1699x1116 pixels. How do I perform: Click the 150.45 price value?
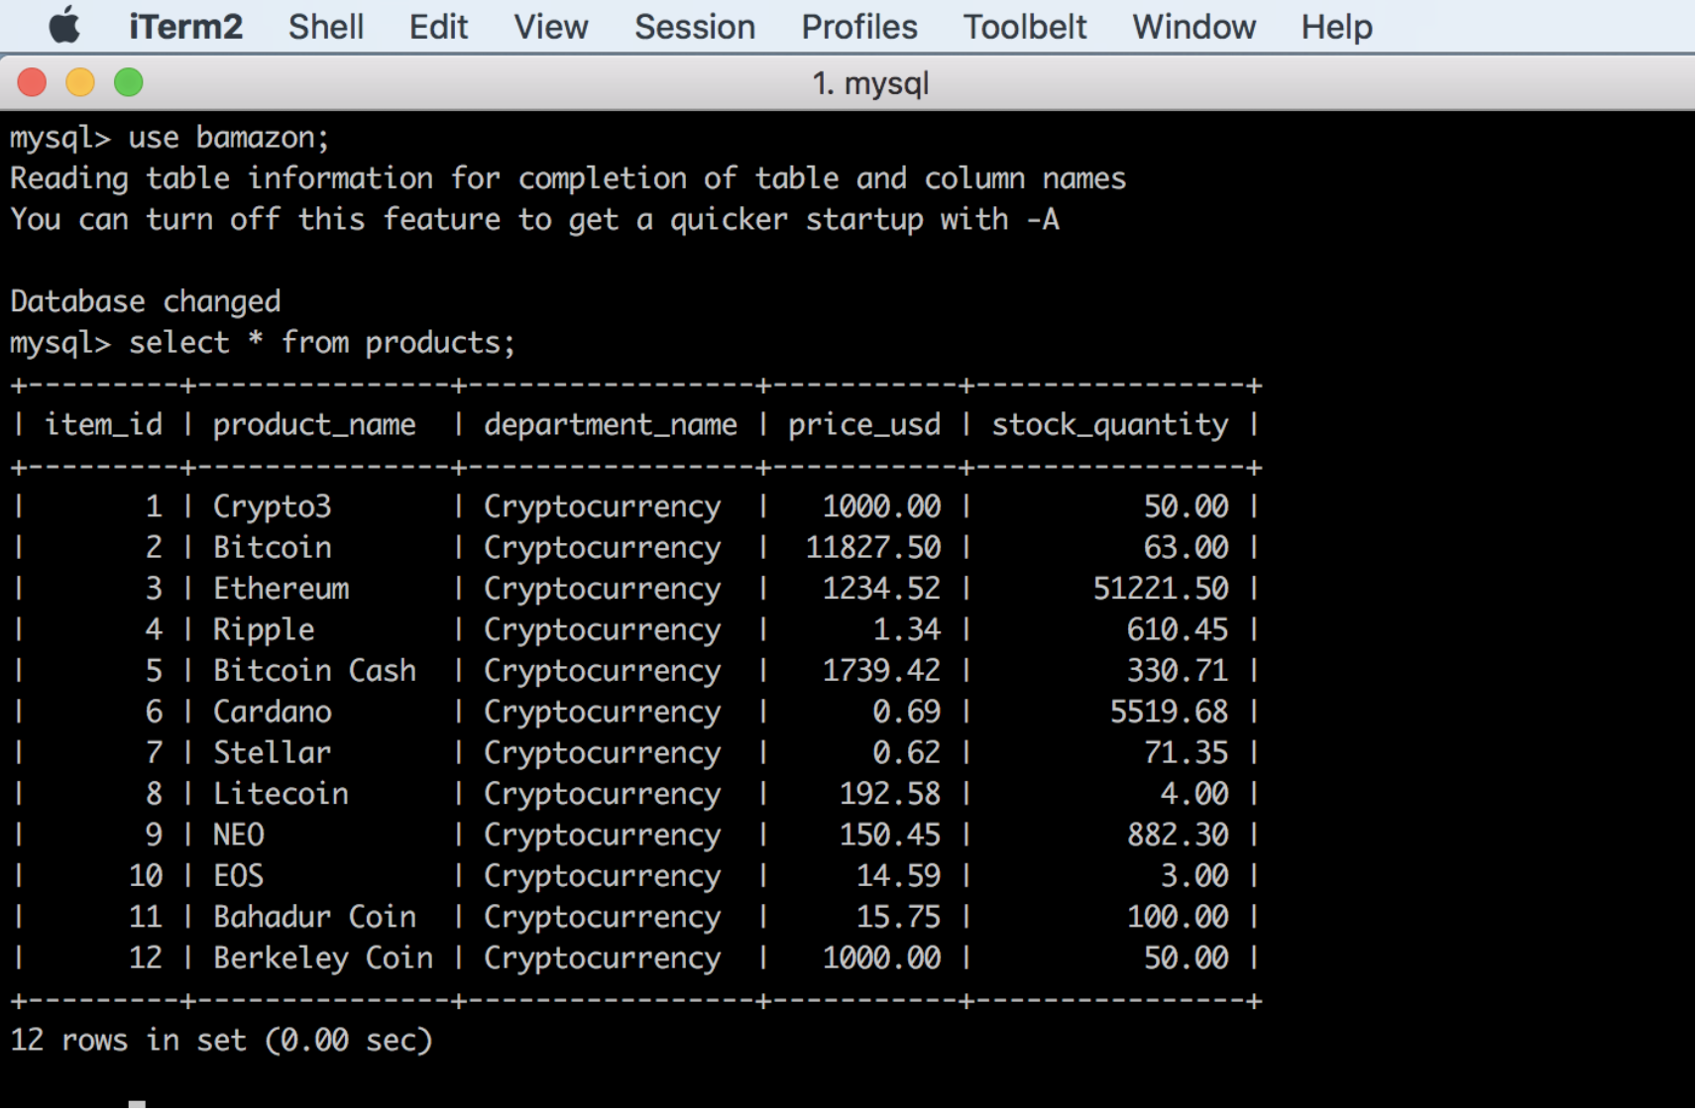click(890, 836)
